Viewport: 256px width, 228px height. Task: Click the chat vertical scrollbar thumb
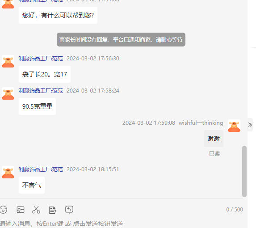click(x=244, y=171)
